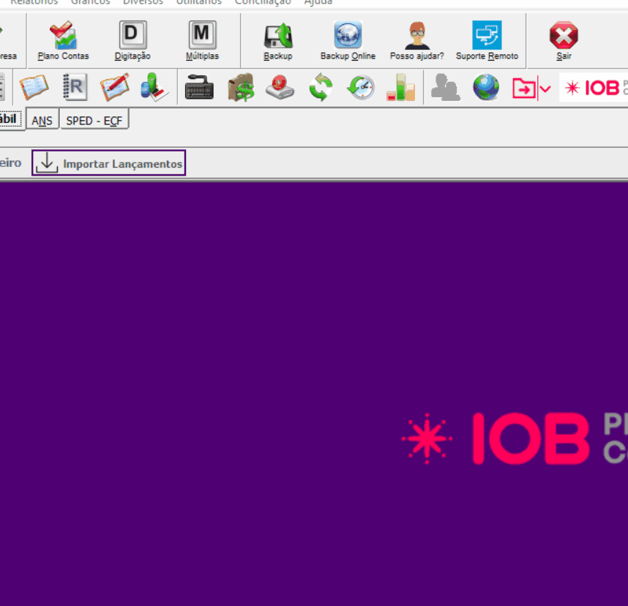This screenshot has height=606, width=628.
Task: Click the globe icon in toolbar
Action: coord(485,88)
